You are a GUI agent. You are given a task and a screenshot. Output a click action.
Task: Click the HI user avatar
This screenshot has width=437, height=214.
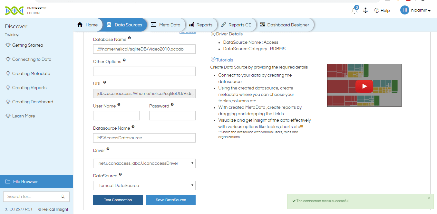click(x=405, y=10)
